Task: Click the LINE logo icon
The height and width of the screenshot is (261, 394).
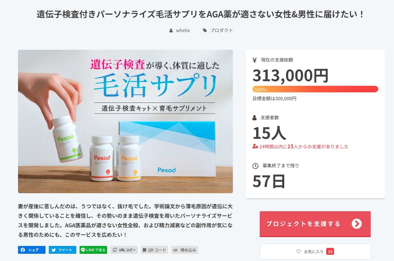Action: tap(83, 250)
